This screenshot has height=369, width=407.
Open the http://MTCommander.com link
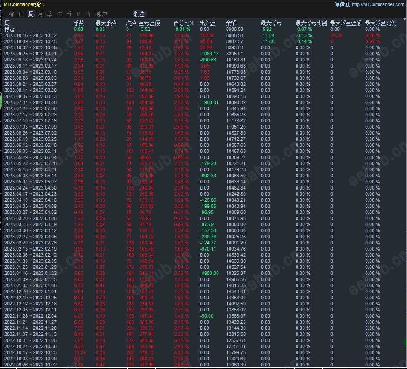click(378, 4)
